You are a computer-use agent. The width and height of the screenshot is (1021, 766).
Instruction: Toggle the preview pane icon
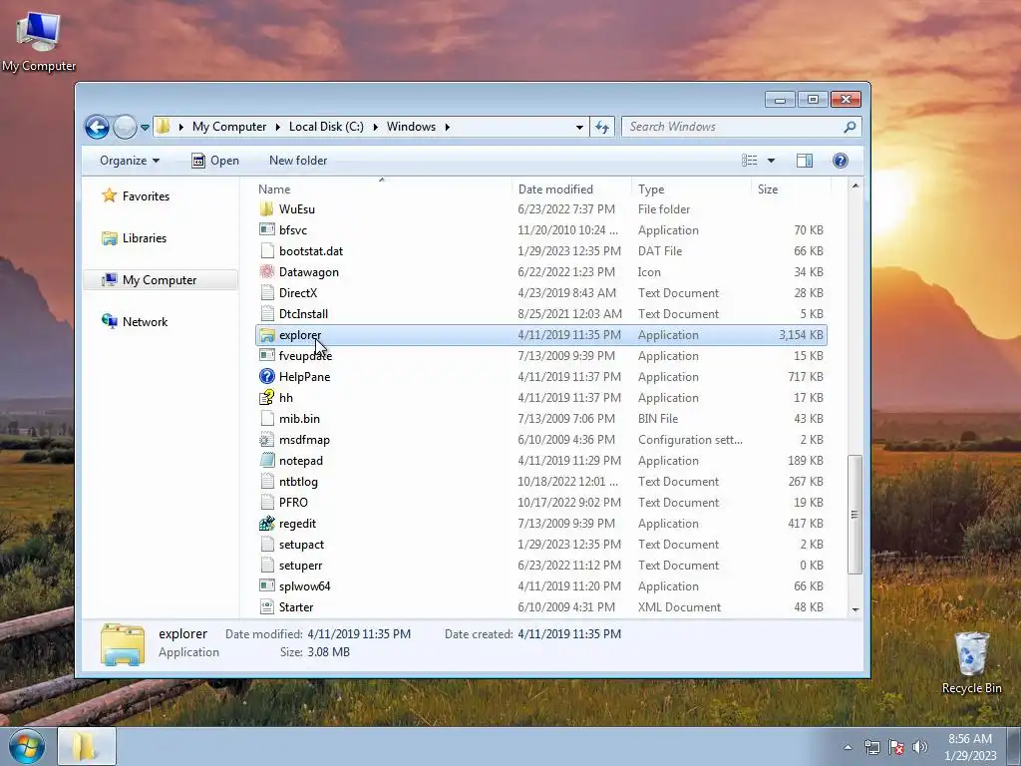805,161
